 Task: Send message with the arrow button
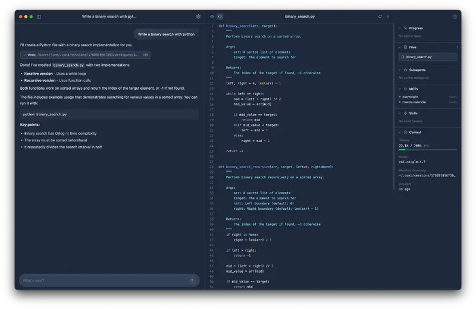coord(192,280)
